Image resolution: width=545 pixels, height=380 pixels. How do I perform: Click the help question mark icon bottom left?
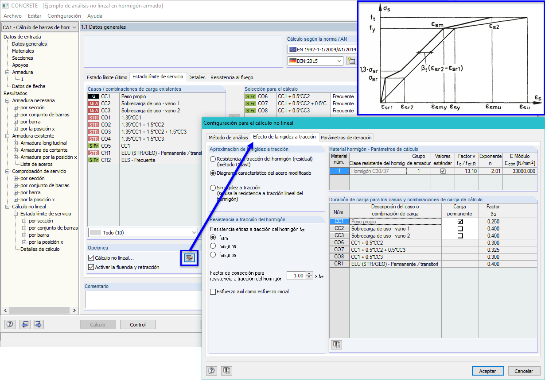(x=9, y=324)
